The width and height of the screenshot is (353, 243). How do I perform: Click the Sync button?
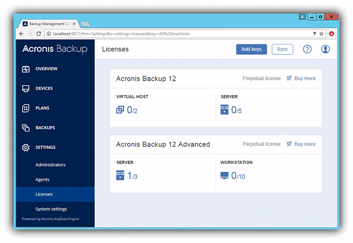pos(282,49)
